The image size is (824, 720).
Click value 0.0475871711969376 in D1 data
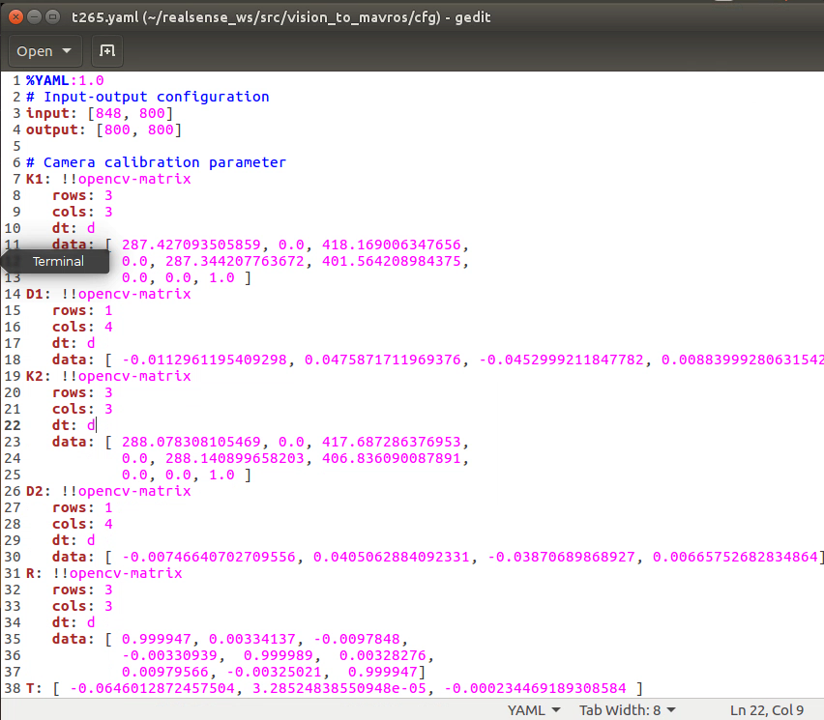click(383, 360)
